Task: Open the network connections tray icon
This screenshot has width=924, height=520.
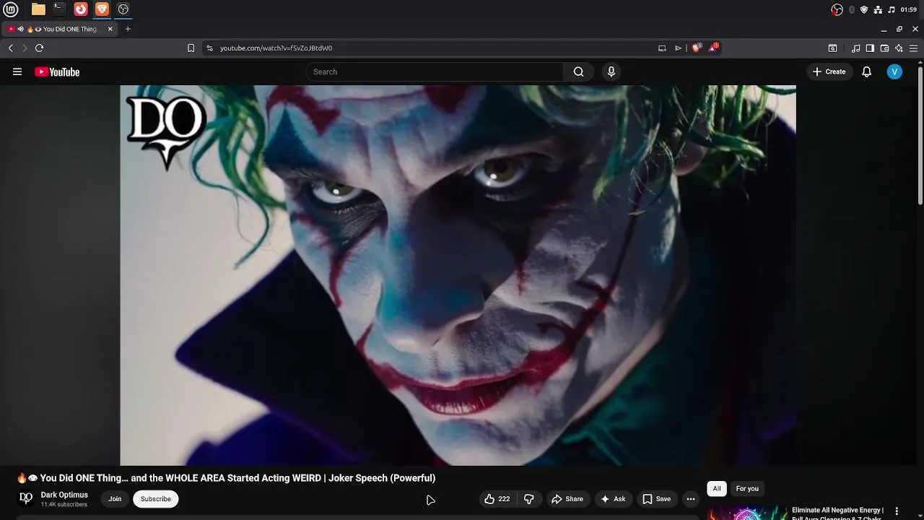Action: coord(878,9)
